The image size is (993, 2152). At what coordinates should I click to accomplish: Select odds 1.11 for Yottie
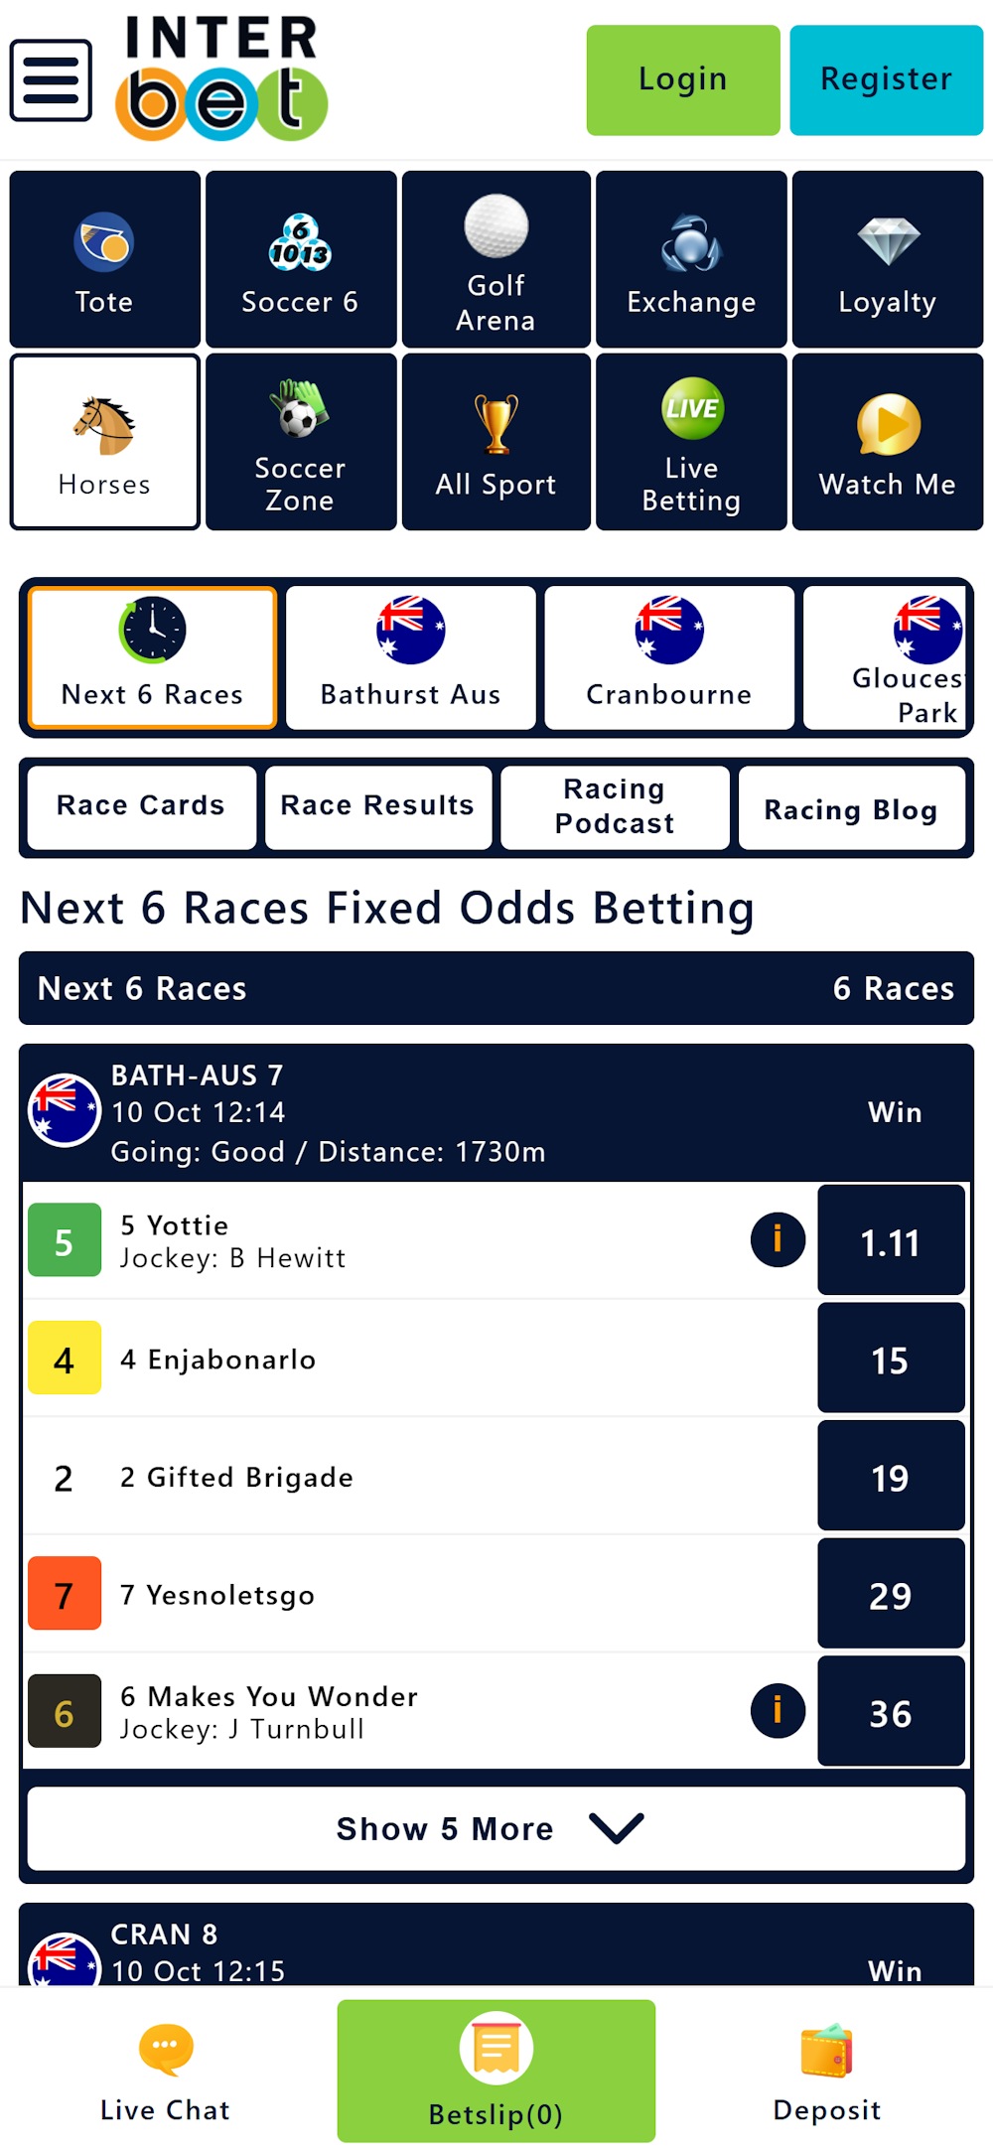890,1239
